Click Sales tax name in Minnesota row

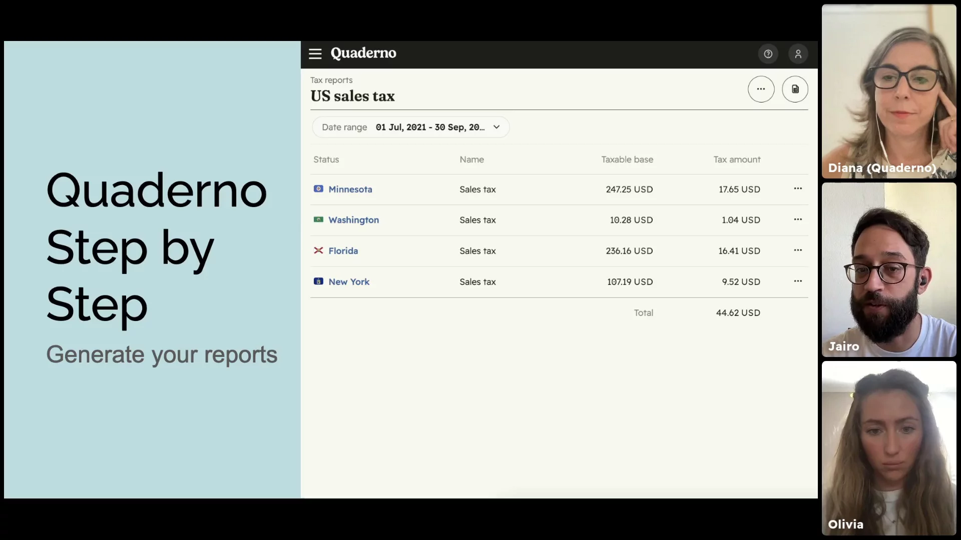[477, 189]
